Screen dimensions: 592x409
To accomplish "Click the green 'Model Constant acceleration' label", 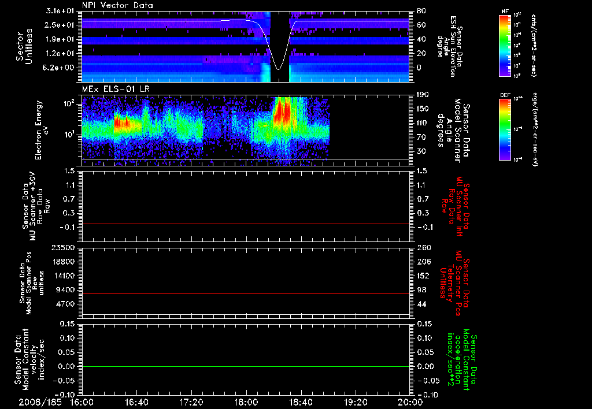I will pos(462,360).
